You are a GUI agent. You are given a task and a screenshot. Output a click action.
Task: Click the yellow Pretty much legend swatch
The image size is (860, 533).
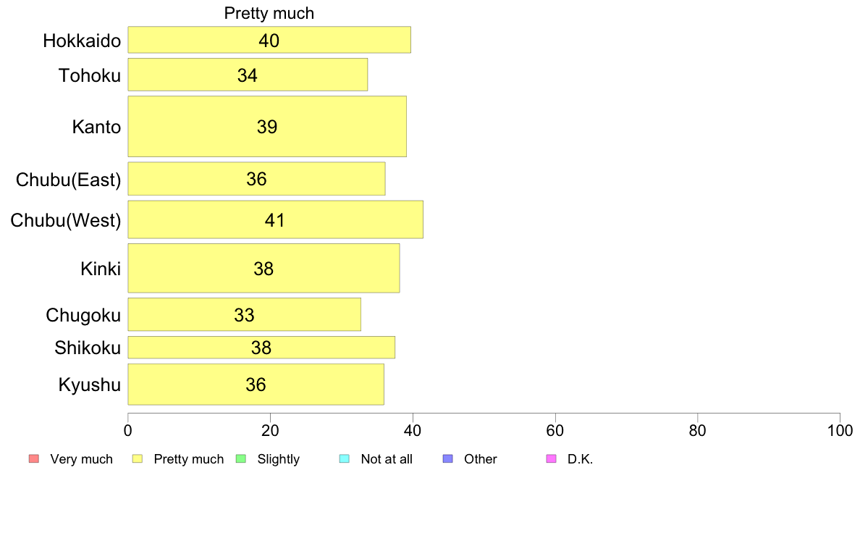coord(138,459)
